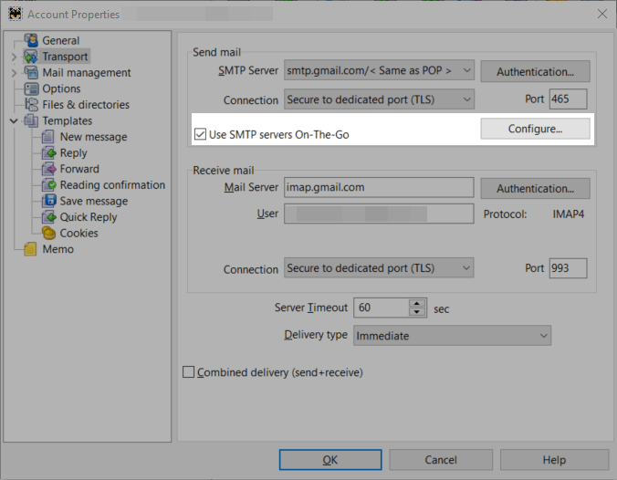Click the New message template icon
The height and width of the screenshot is (480, 617).
click(48, 137)
